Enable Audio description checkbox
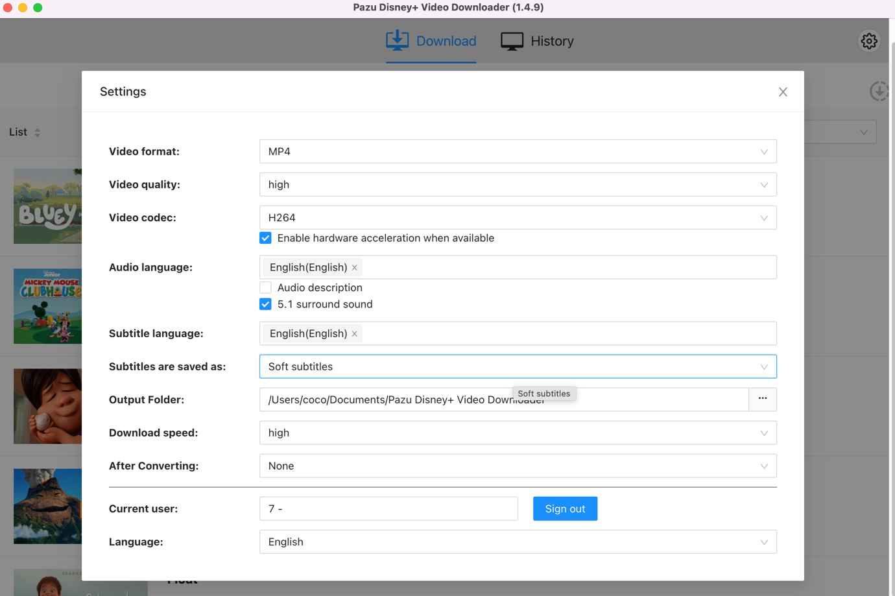 point(265,287)
